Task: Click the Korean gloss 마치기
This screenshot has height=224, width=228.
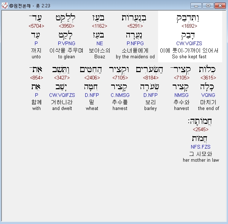Action: click(x=208, y=102)
